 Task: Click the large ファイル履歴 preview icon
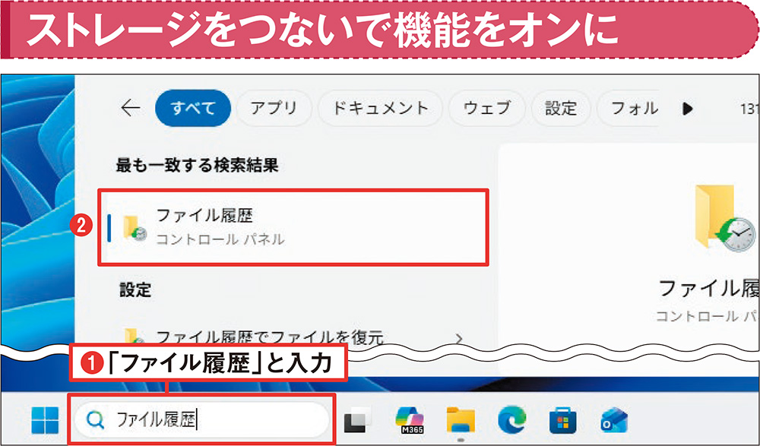tap(725, 218)
